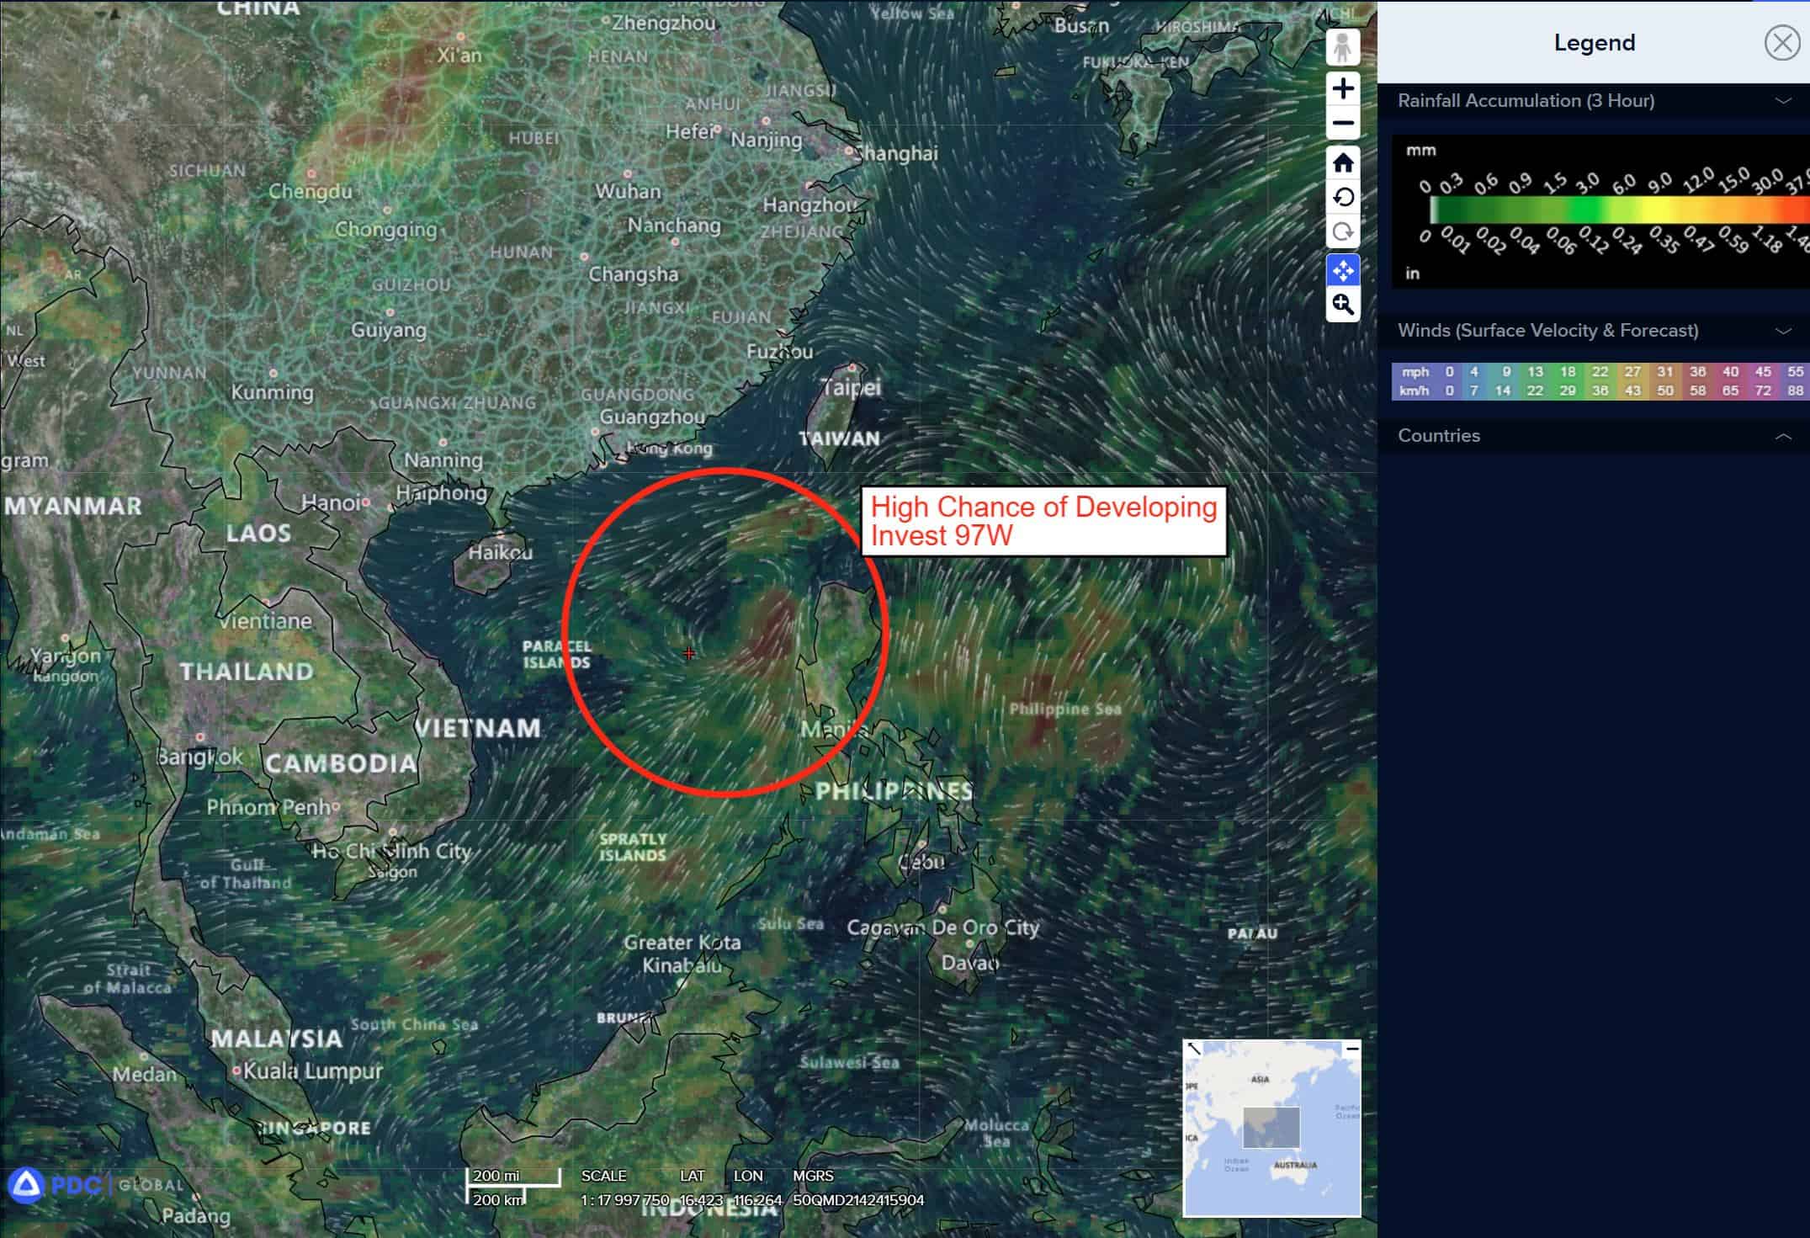The width and height of the screenshot is (1810, 1238).
Task: Click the Philippine Sea label
Action: pyautogui.click(x=1065, y=709)
